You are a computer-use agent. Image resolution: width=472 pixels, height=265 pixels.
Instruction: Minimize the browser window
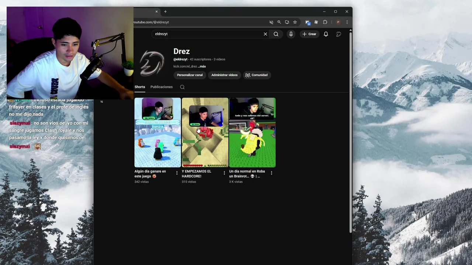324,11
